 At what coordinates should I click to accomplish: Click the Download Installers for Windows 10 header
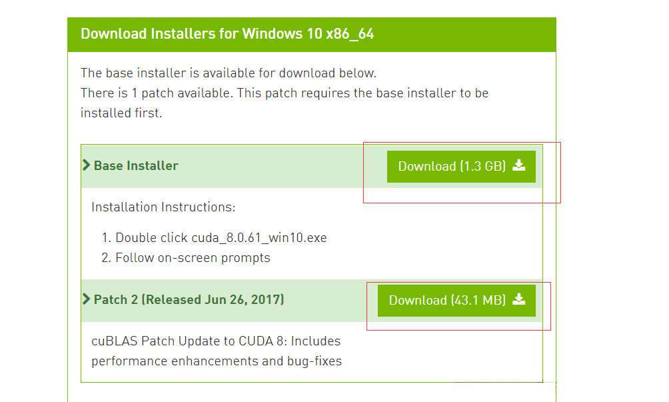coord(227,33)
